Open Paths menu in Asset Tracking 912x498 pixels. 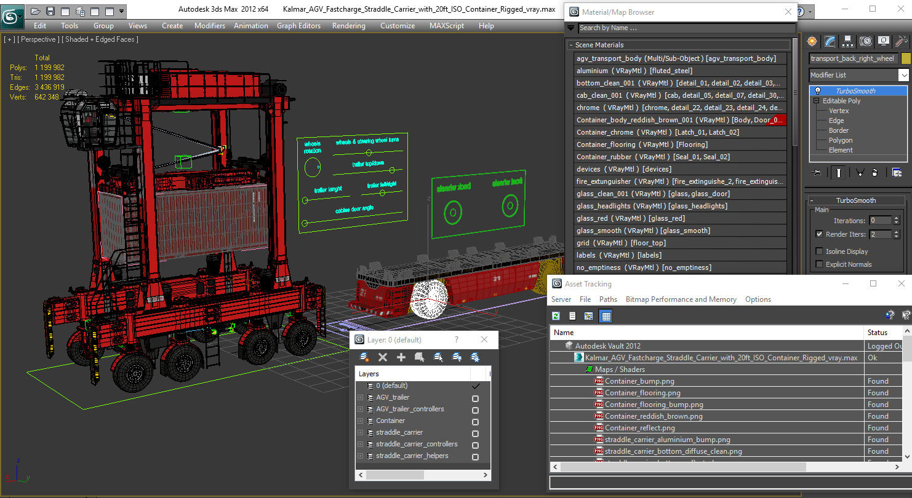[x=608, y=299]
